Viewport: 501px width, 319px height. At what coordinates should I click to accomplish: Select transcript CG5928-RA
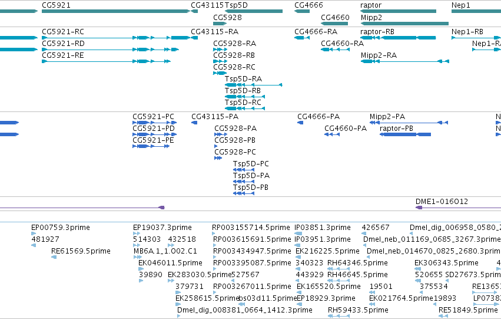tap(220, 50)
